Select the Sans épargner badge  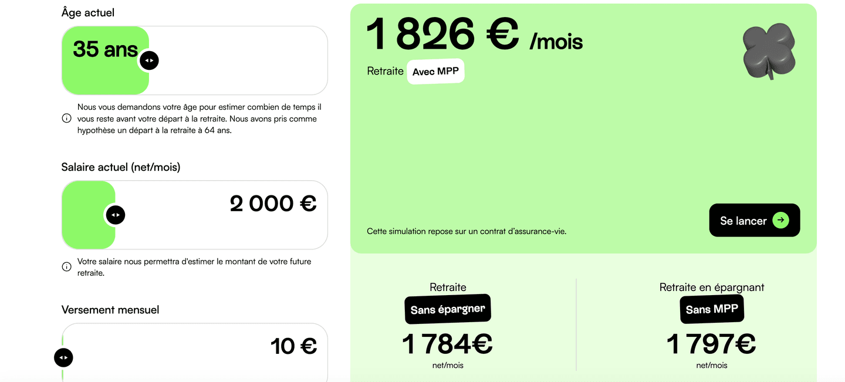448,309
